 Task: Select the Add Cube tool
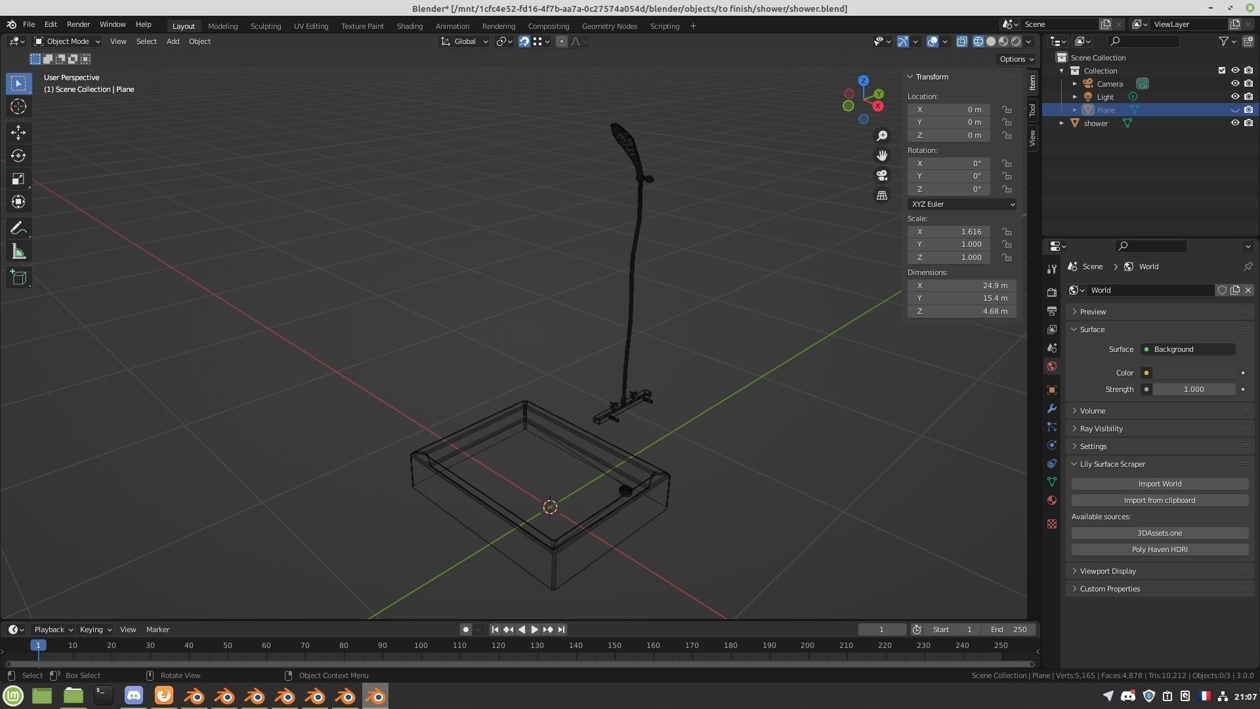click(x=18, y=278)
